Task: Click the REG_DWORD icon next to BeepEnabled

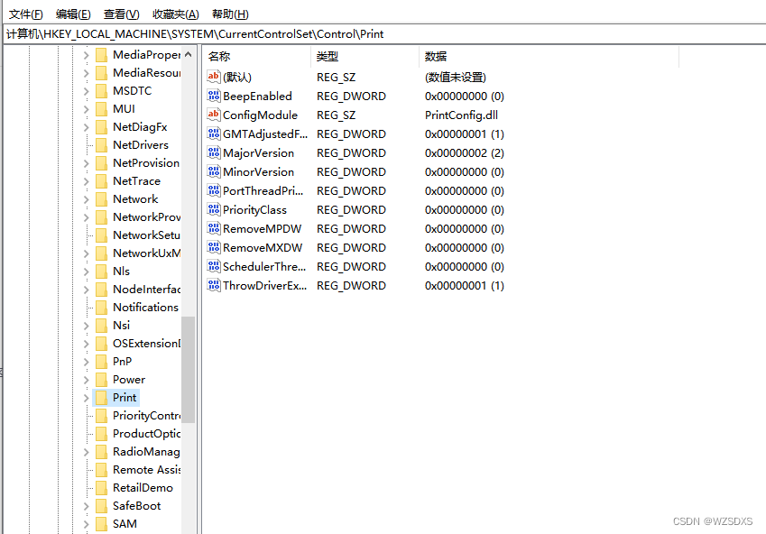Action: tap(213, 96)
